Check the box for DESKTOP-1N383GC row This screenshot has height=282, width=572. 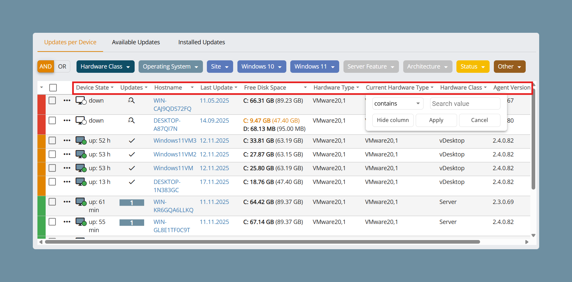tap(52, 182)
